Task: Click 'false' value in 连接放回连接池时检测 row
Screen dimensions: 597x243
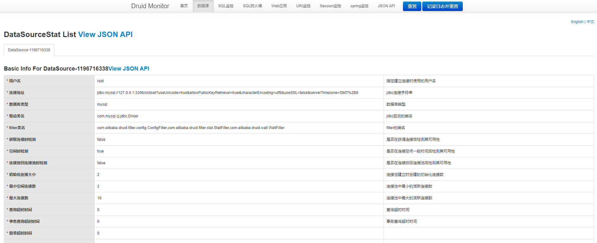Action: pyautogui.click(x=101, y=163)
